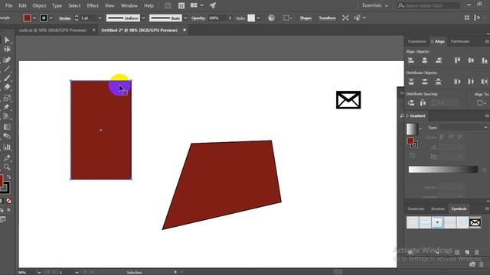Select the Pen tool
The width and height of the screenshot is (490, 275).
click(7, 60)
